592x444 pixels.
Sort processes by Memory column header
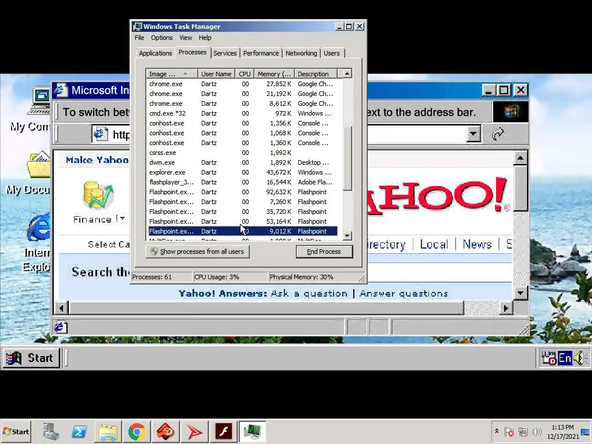pos(274,73)
